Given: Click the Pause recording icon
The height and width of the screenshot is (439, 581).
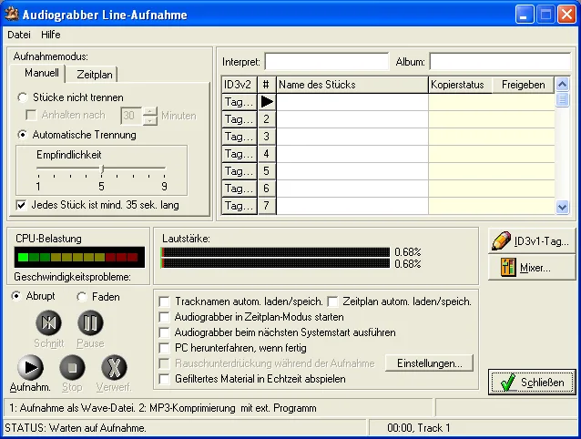Looking at the screenshot, I should click(x=90, y=322).
